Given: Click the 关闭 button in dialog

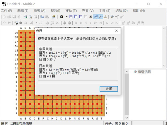Looking at the screenshot, I should [x=109, y=89].
